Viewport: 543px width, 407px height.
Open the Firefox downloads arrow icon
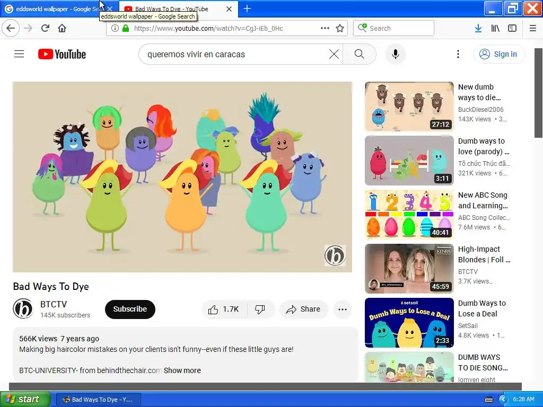click(x=478, y=28)
